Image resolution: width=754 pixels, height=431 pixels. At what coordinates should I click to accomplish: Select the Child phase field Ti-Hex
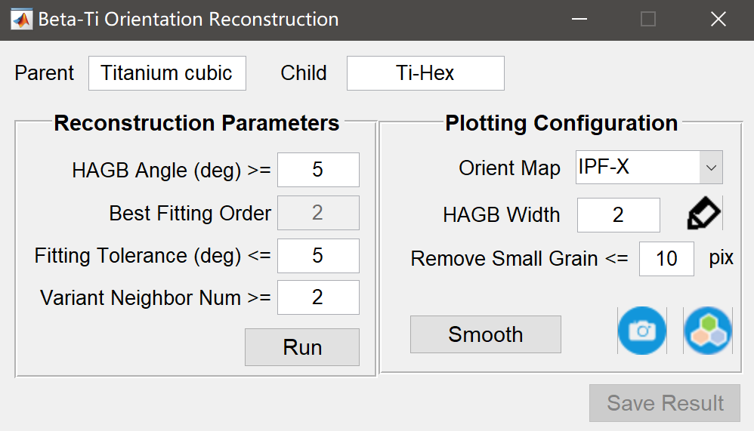[x=425, y=73]
